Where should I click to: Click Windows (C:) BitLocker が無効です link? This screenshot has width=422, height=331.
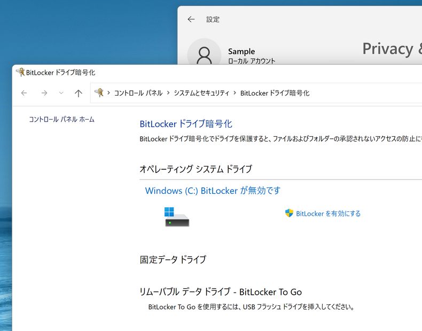click(x=213, y=191)
